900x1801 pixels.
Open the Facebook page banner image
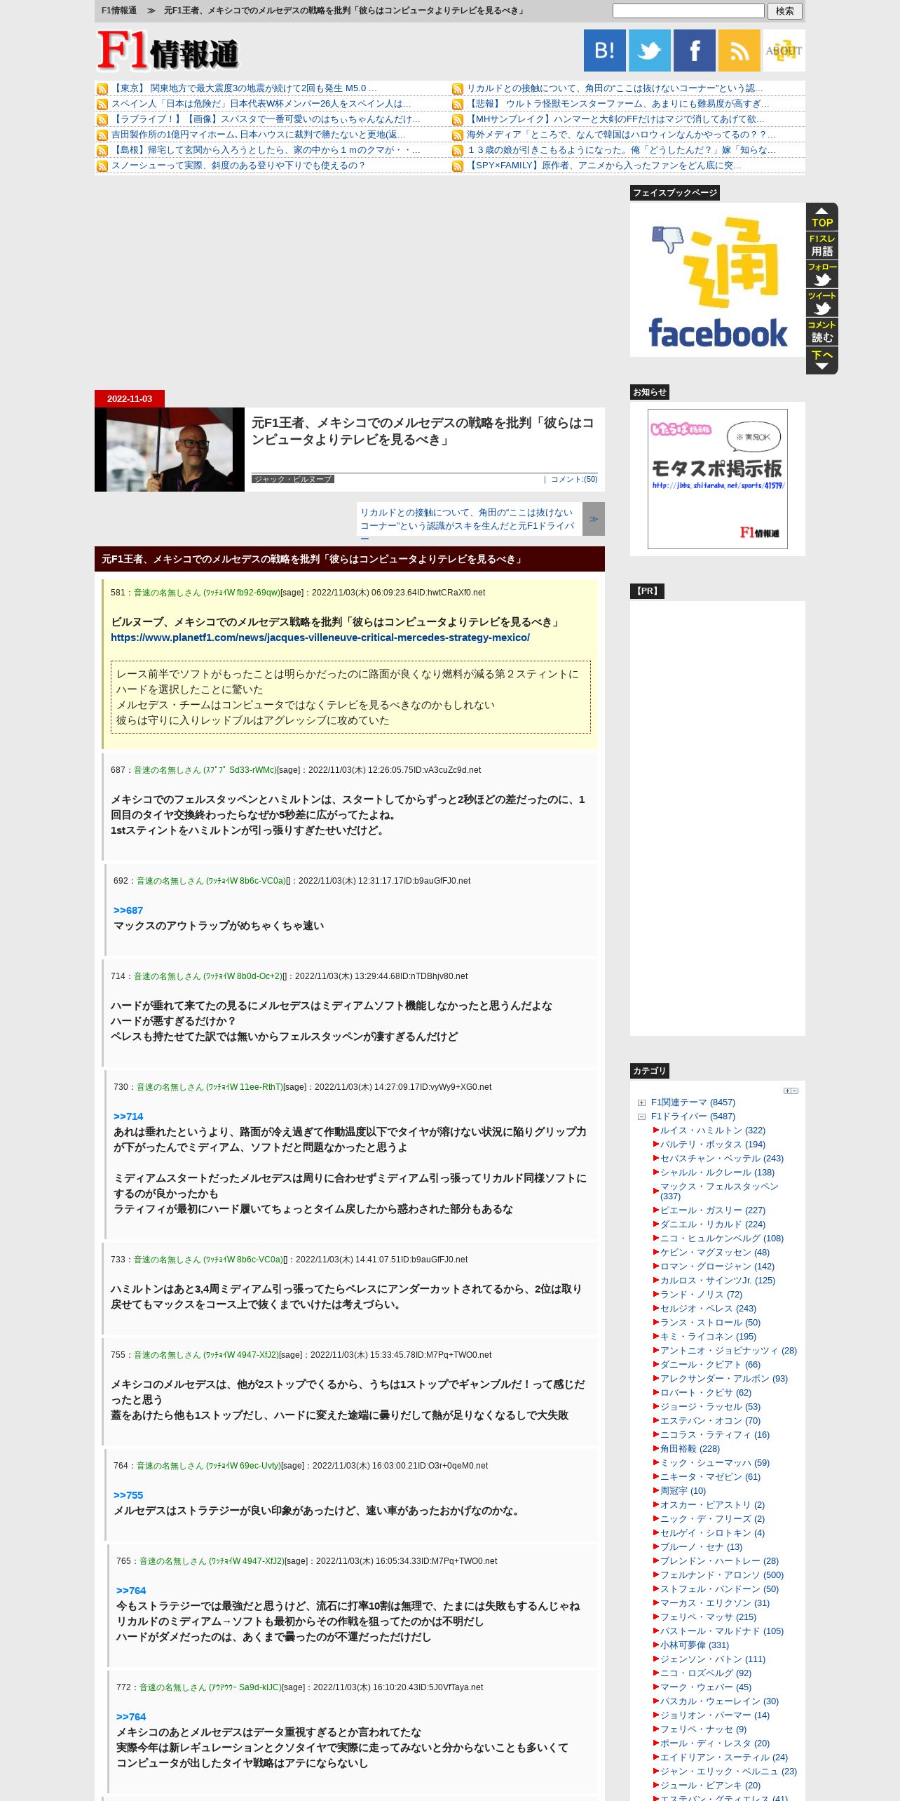tap(717, 280)
